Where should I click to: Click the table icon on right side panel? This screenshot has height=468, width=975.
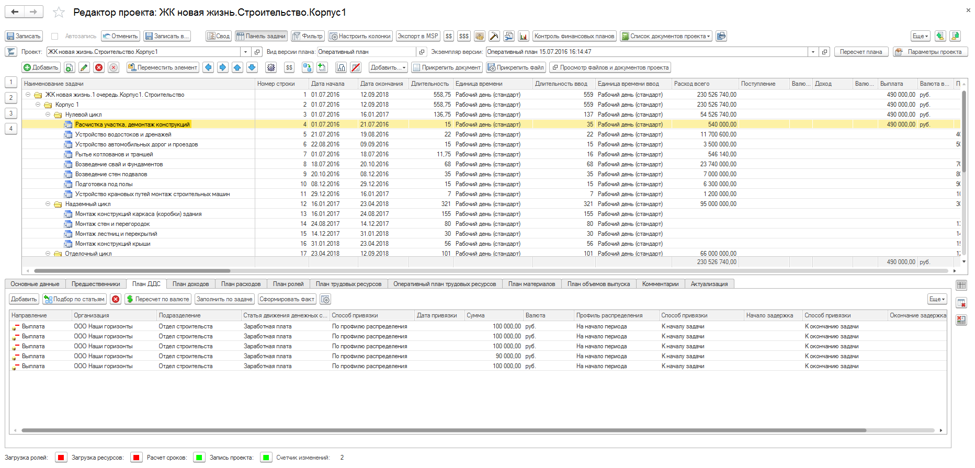coord(961,286)
